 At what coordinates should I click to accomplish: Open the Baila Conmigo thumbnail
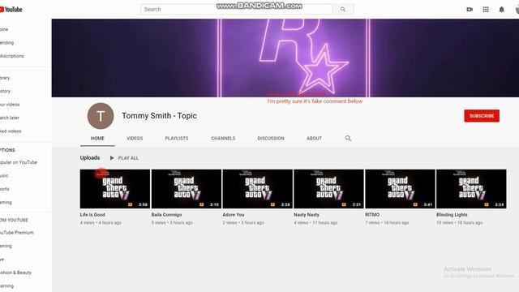point(187,189)
